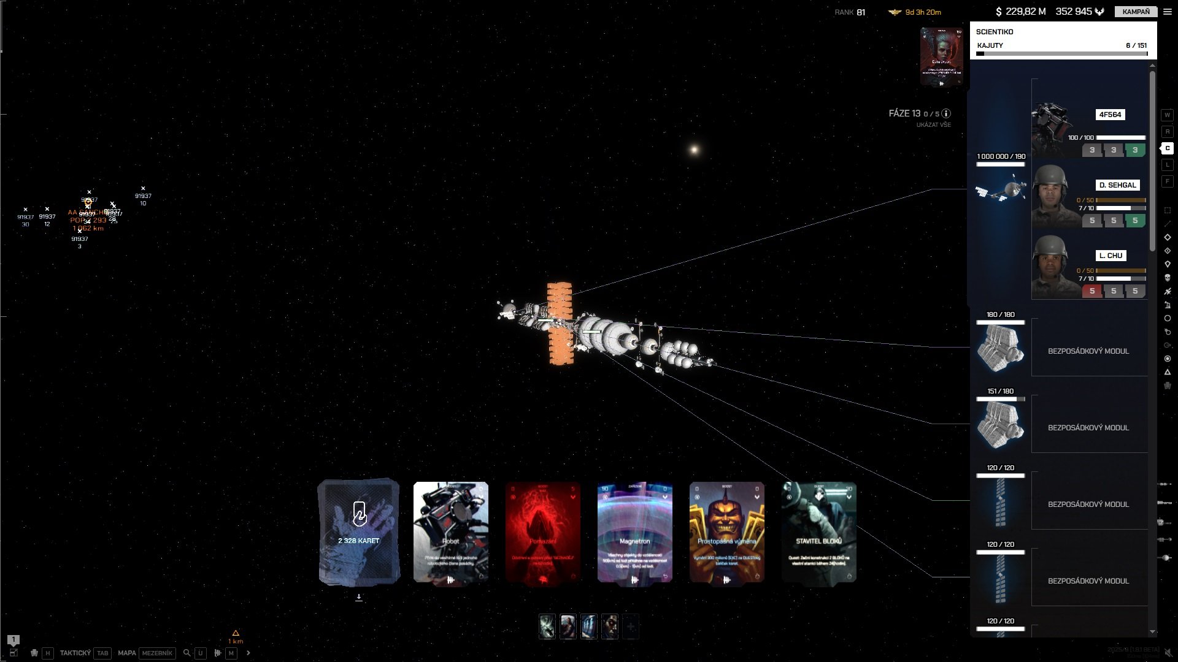Click the download arrow under card deck
This screenshot has height=662, width=1178.
pos(359,597)
